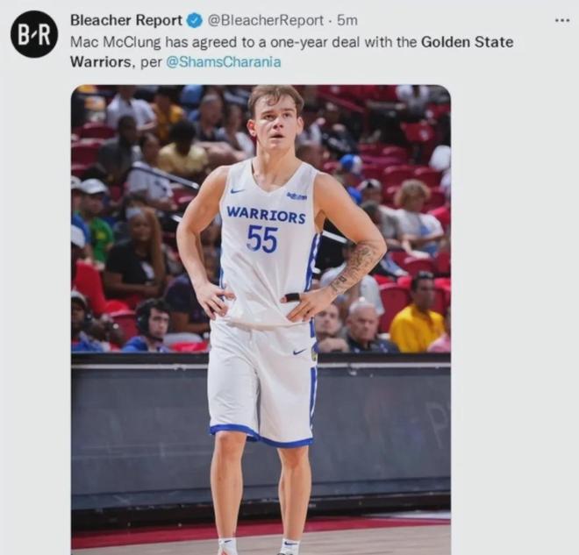Click the dark courtside scorer's table panel
The image size is (579, 555).
(140, 430)
